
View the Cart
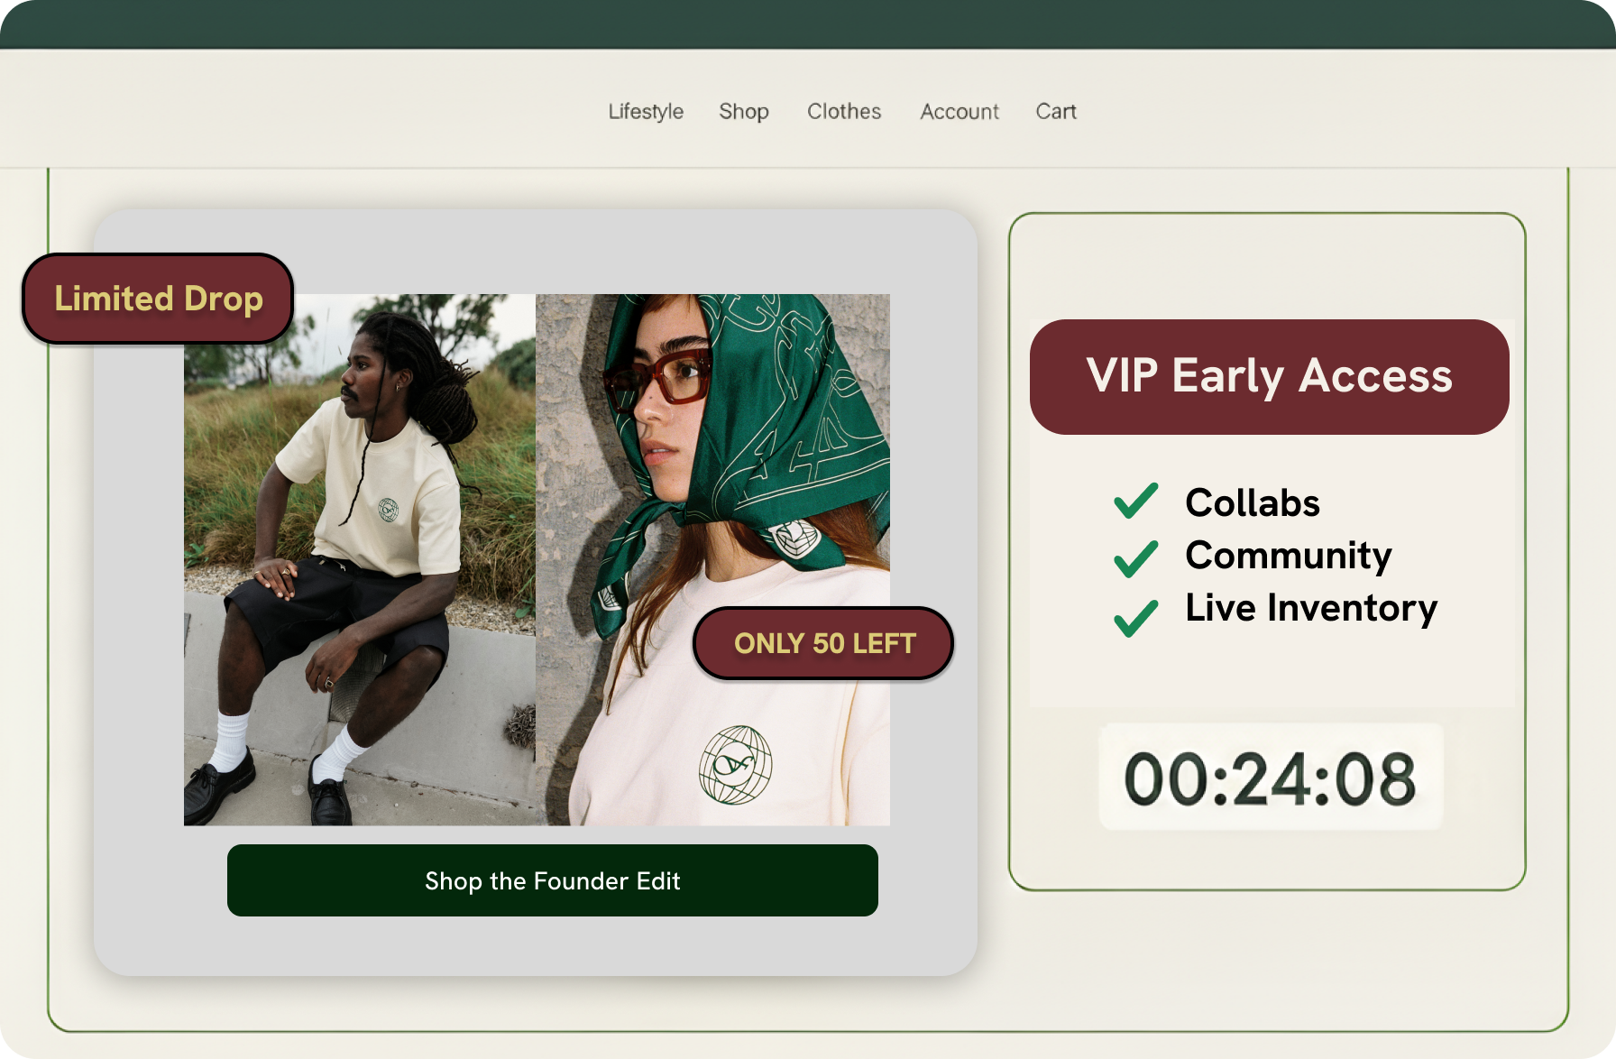1056,111
